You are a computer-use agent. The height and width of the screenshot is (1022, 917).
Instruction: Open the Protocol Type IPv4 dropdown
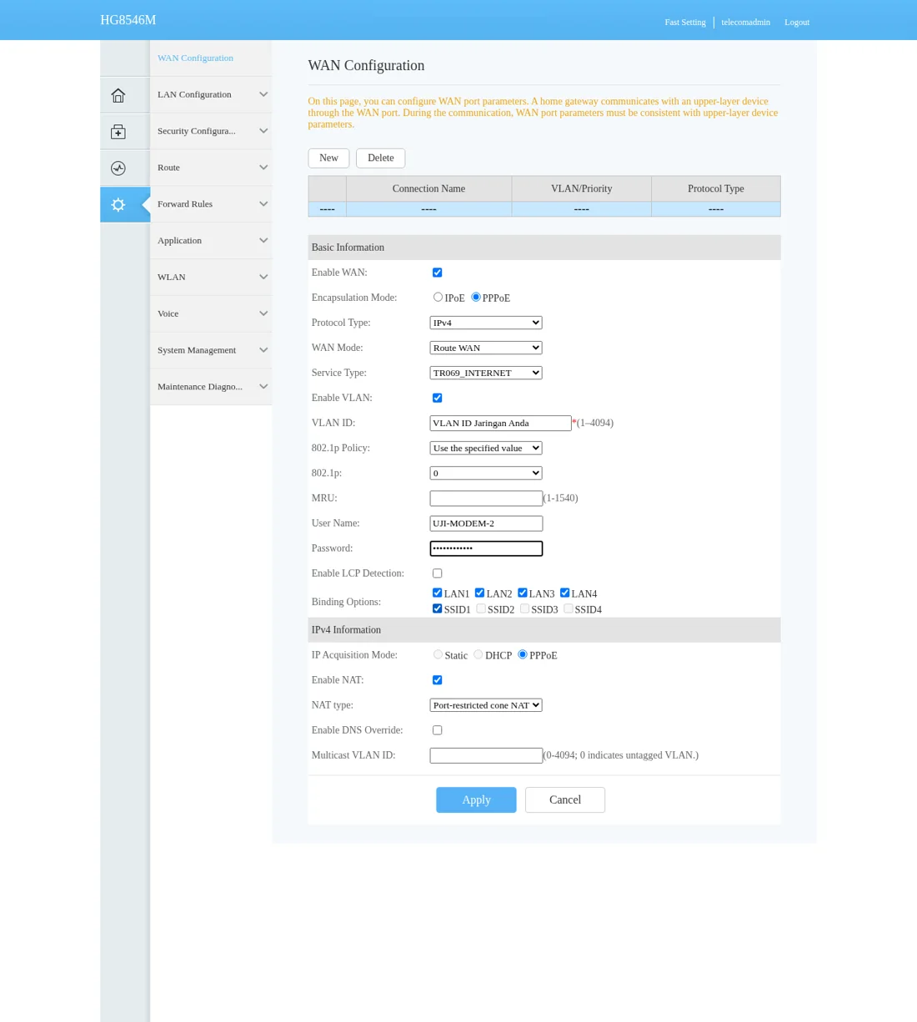486,323
